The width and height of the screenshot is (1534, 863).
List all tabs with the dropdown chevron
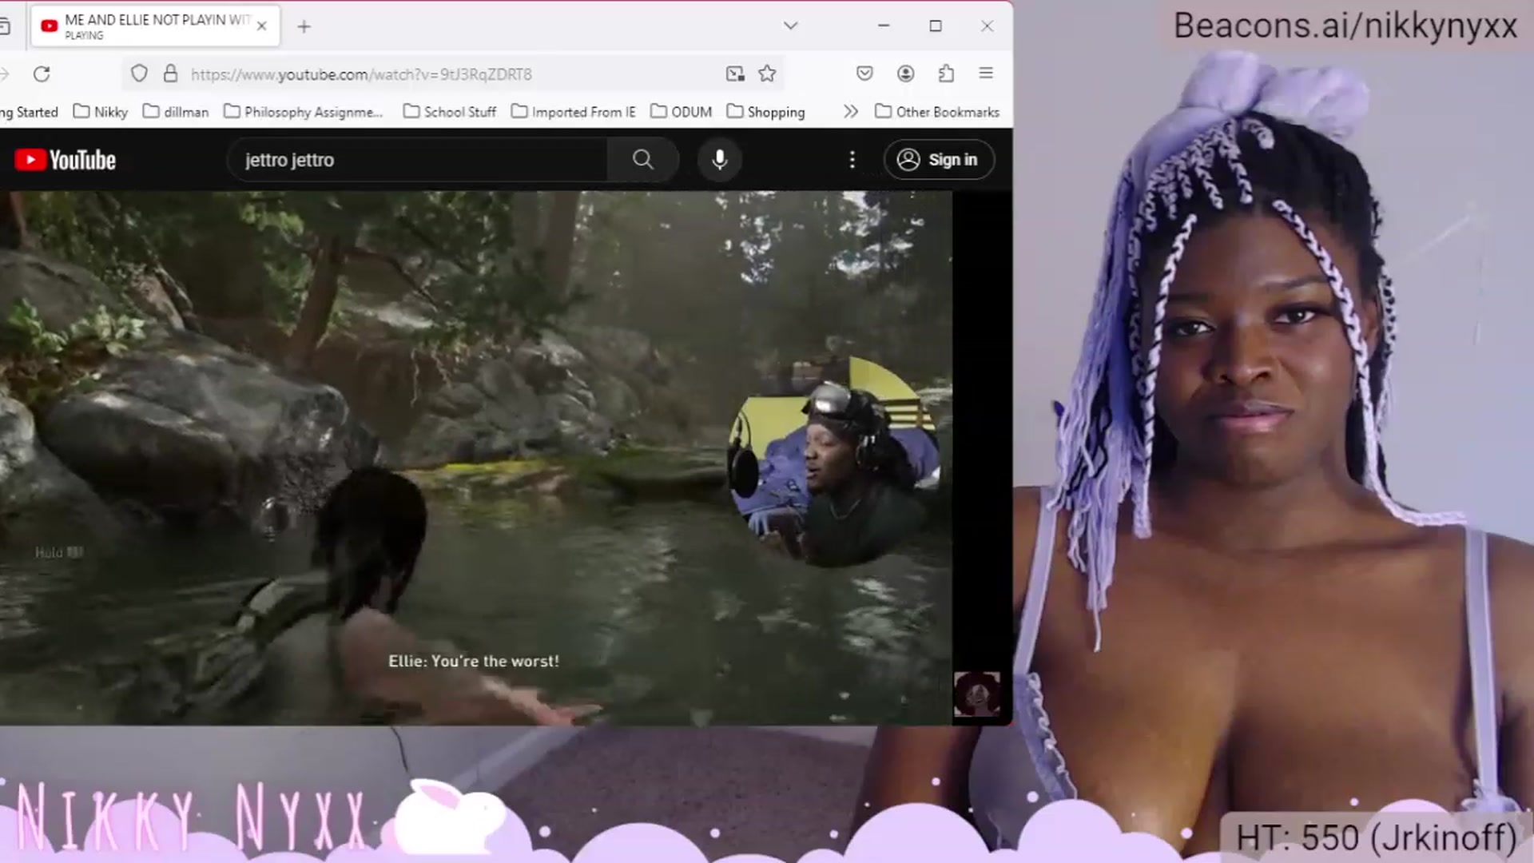pyautogui.click(x=790, y=26)
